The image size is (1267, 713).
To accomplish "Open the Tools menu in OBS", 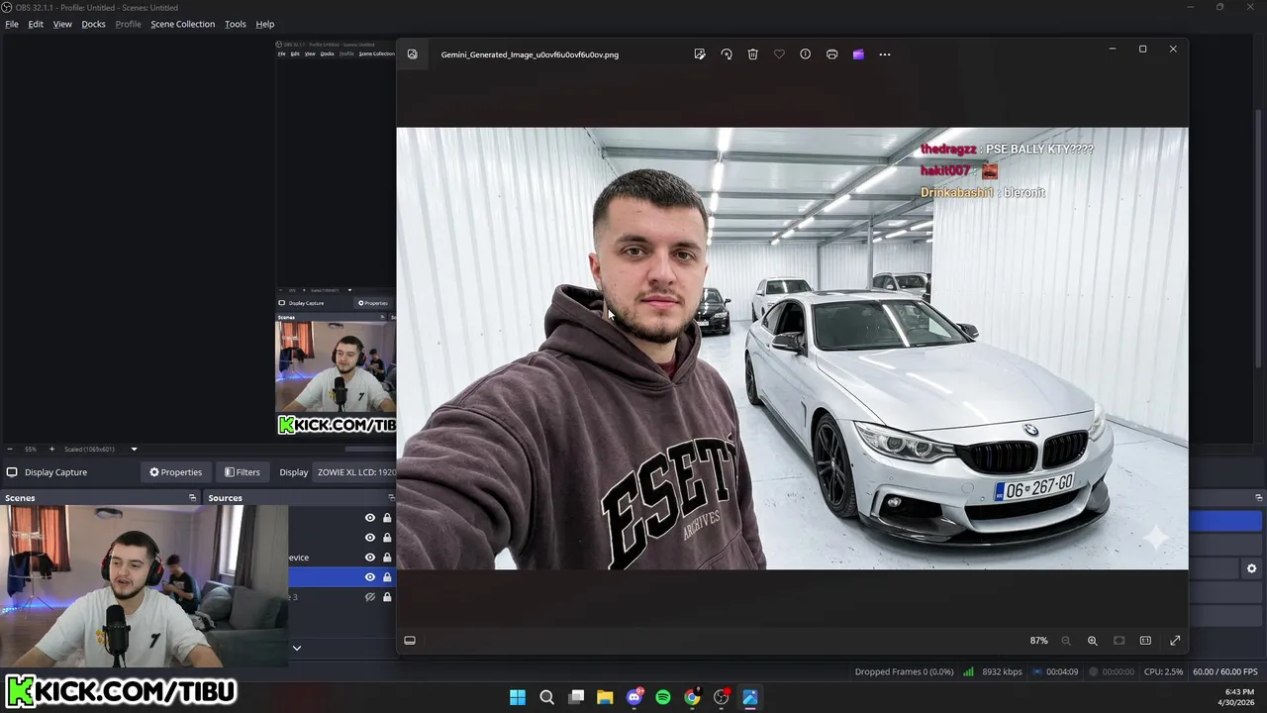I will coord(235,24).
